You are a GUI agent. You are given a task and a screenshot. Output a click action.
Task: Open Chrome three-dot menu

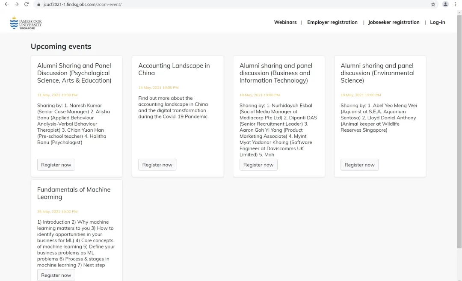click(455, 4)
